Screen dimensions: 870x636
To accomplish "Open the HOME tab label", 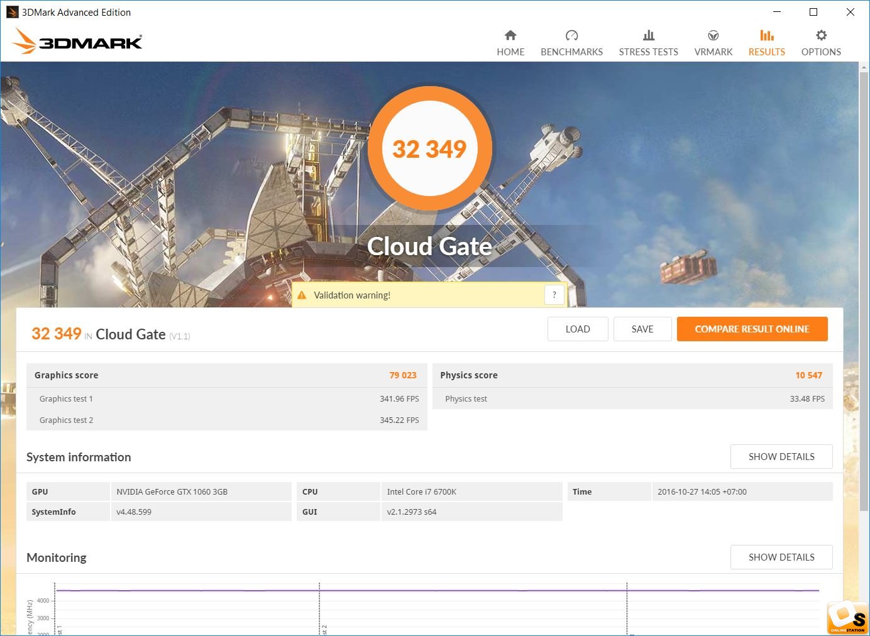I will click(510, 52).
